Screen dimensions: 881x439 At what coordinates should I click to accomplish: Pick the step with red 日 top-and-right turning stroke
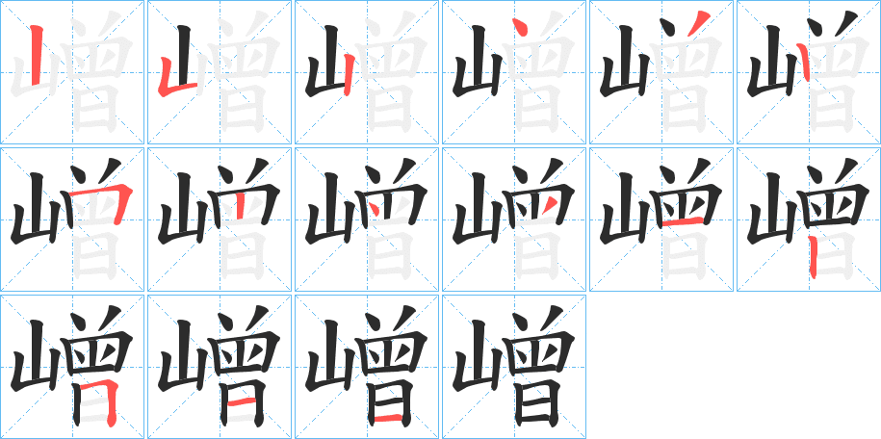(x=72, y=367)
